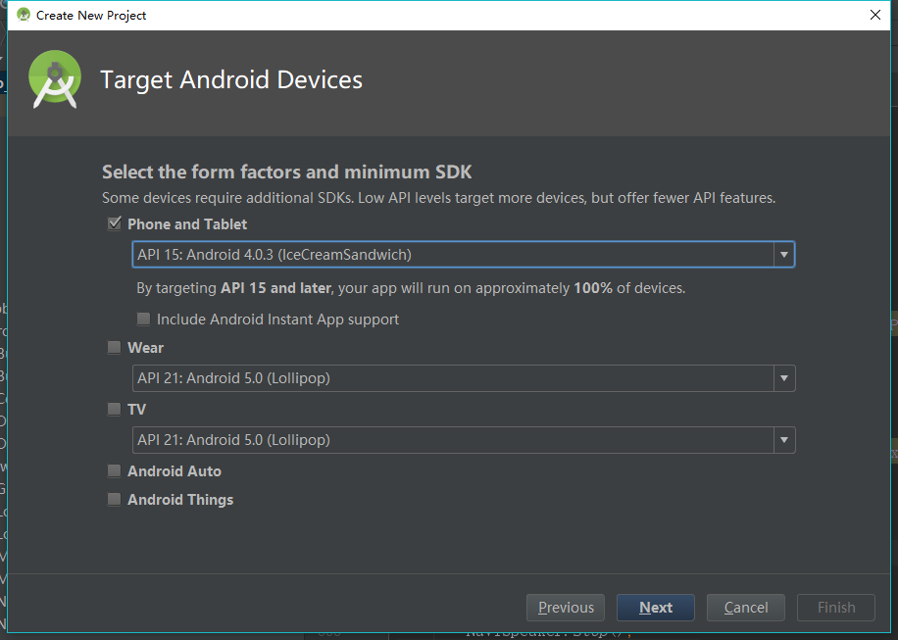This screenshot has width=898, height=640.
Task: Click the small Android Studio title bar icon
Action: [x=24, y=15]
